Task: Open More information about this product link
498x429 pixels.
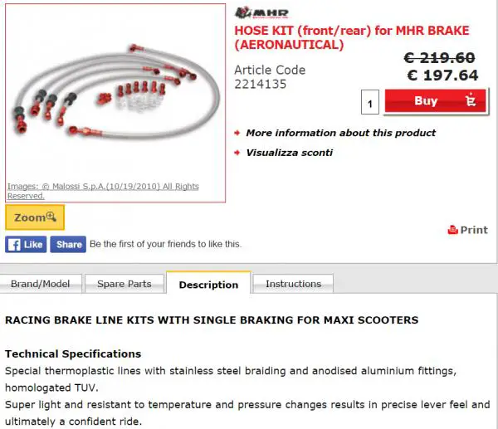Action: click(x=341, y=133)
